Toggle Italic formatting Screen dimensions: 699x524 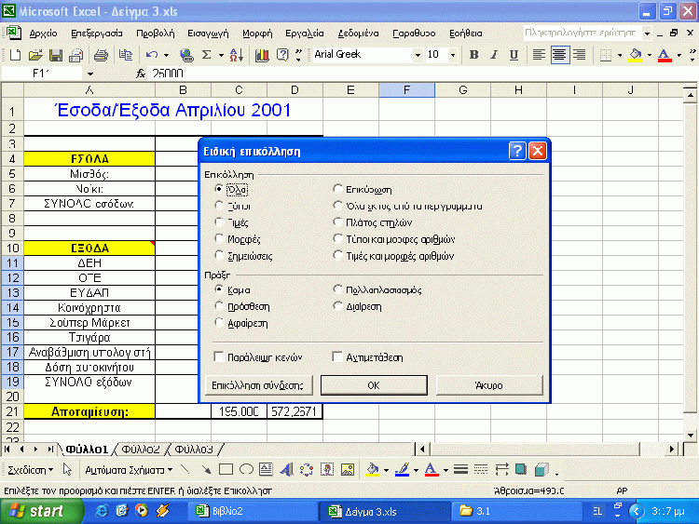pyautogui.click(x=494, y=55)
